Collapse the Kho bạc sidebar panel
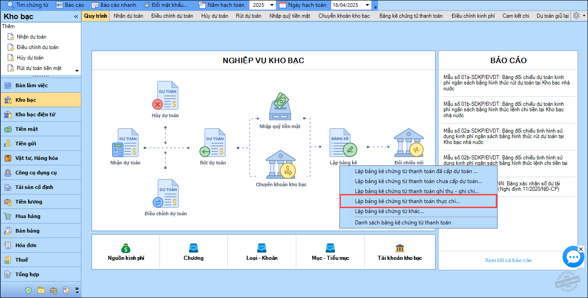The width and height of the screenshot is (588, 298). (x=76, y=17)
